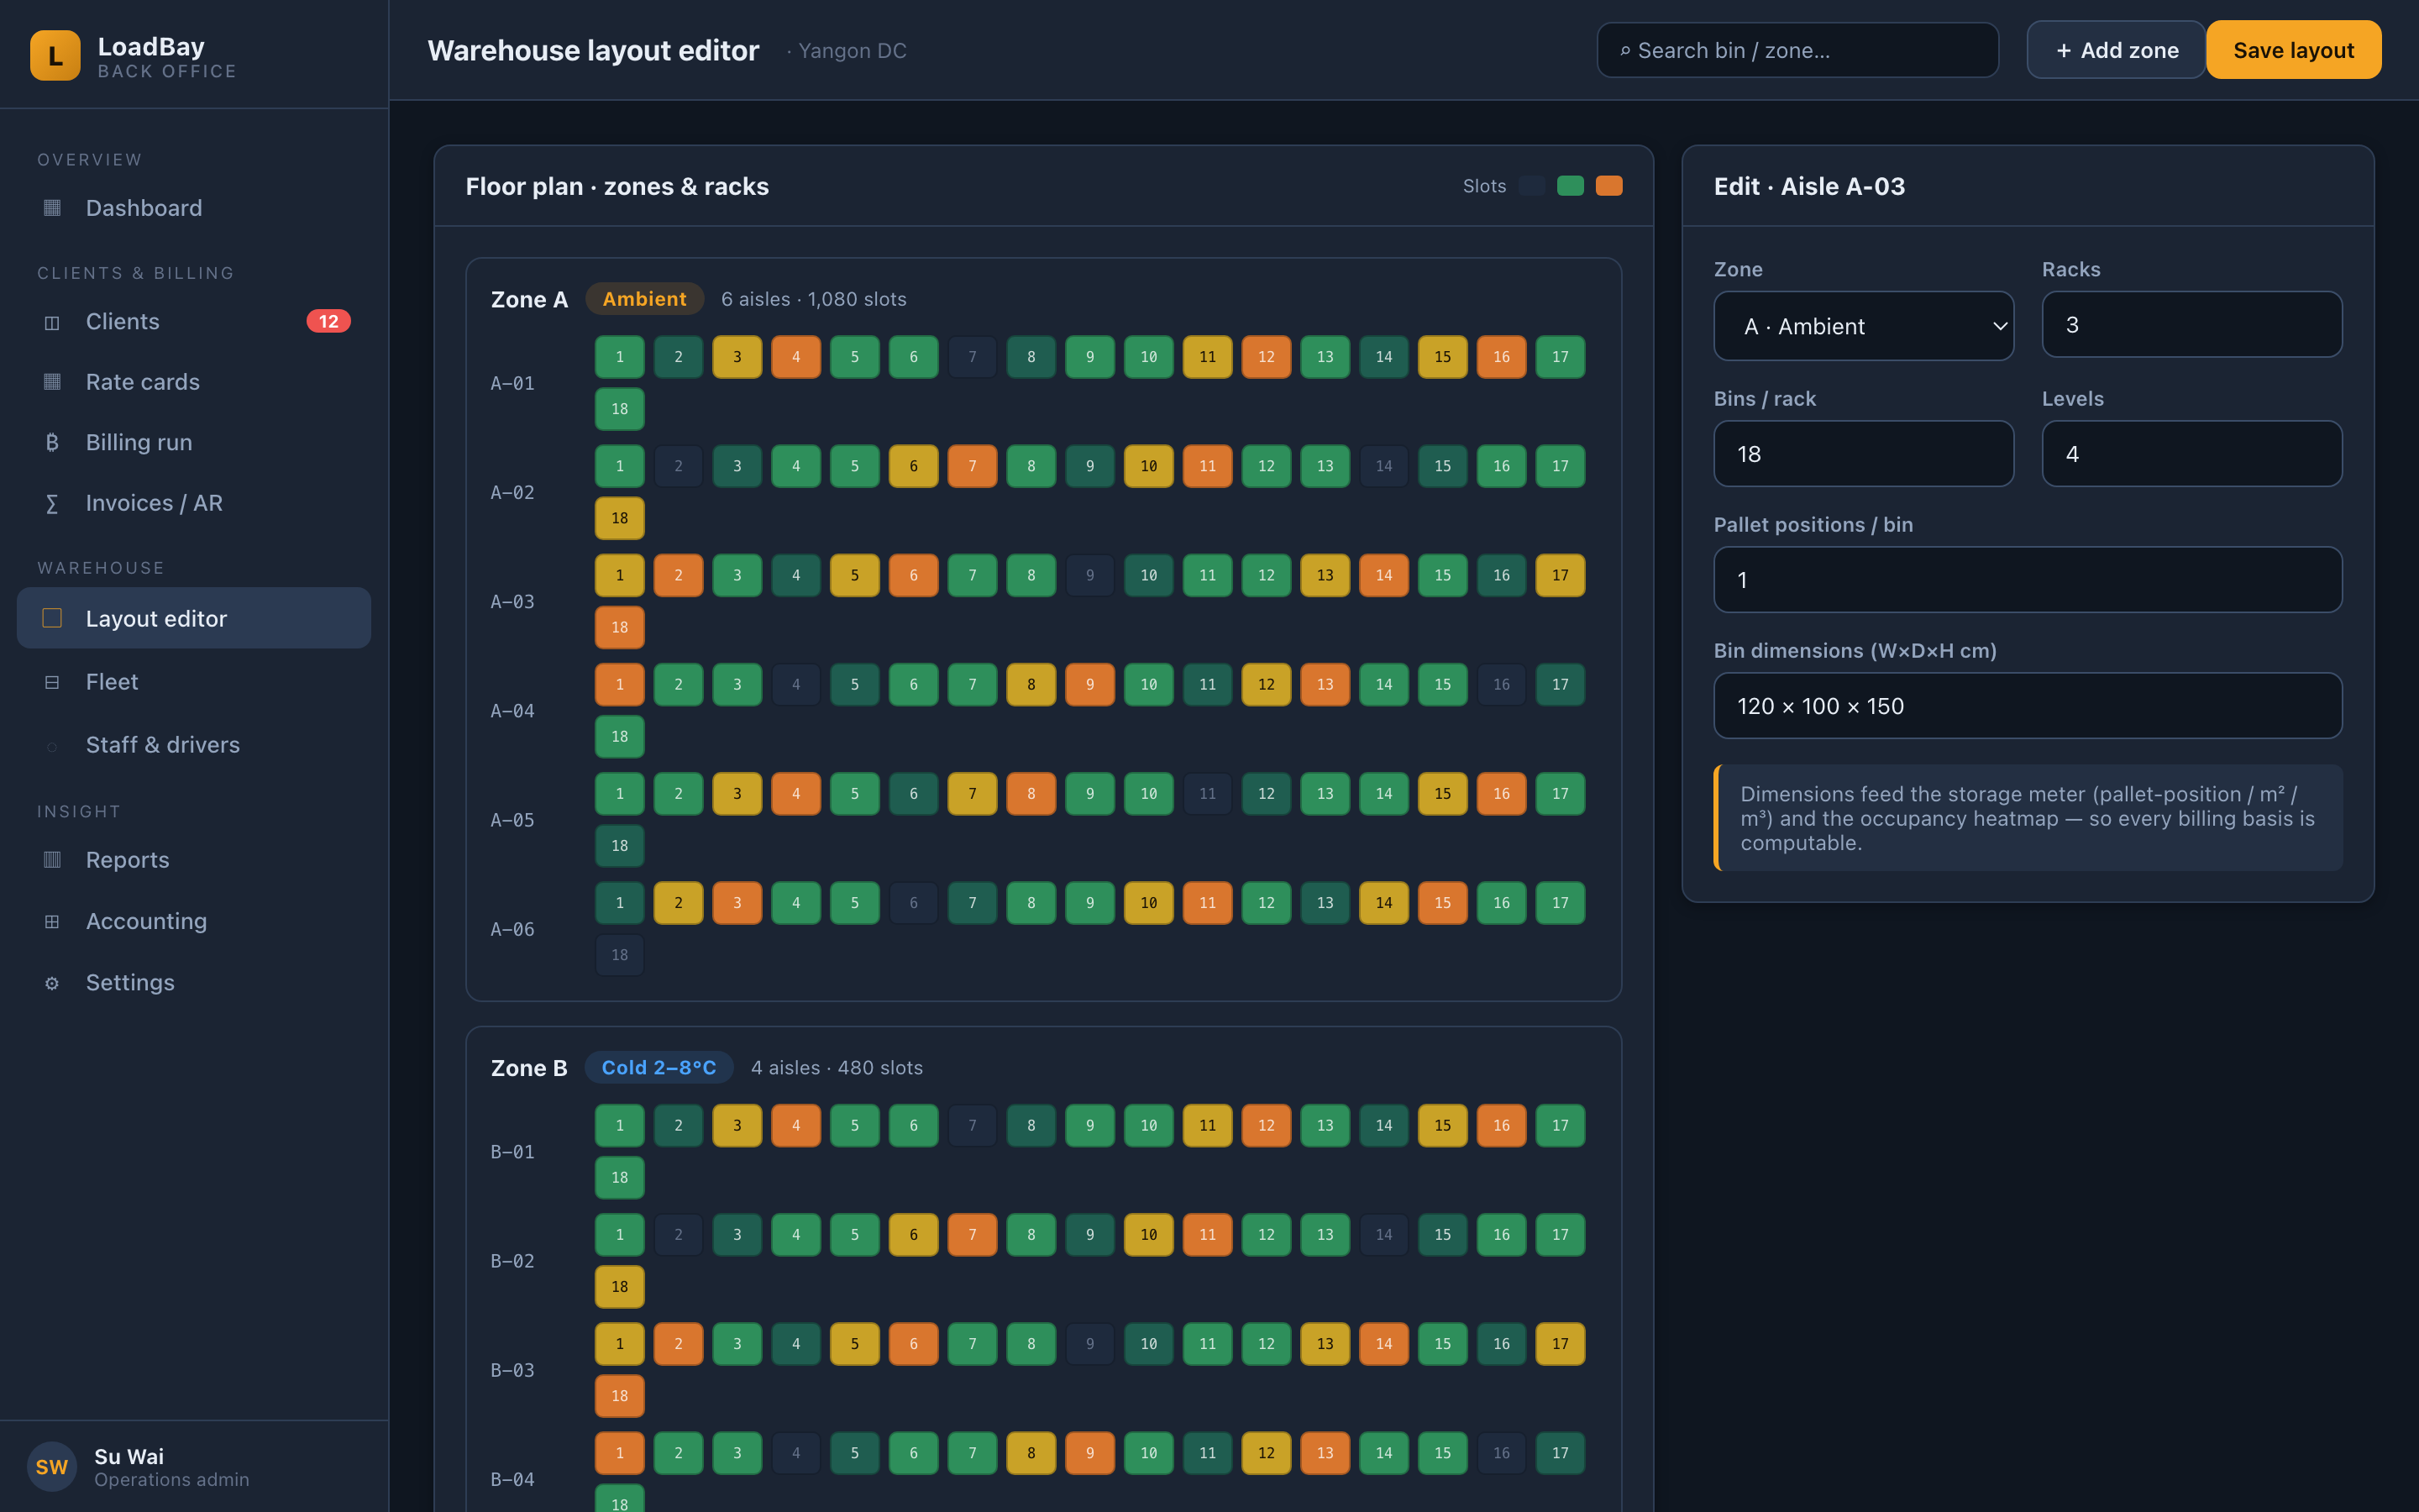The image size is (2419, 1512).
Task: Click the Add zone button
Action: coord(2116,50)
